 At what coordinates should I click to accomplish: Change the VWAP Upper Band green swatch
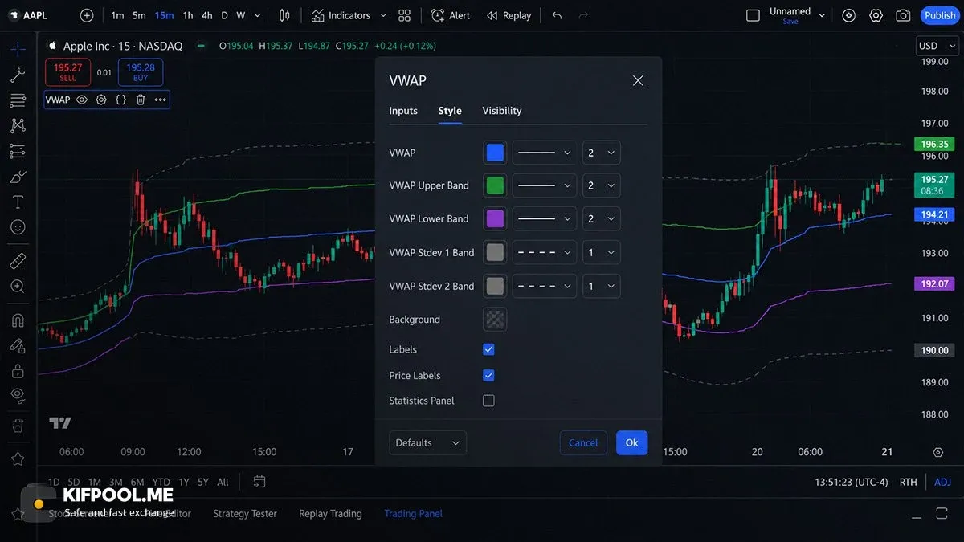[495, 185]
